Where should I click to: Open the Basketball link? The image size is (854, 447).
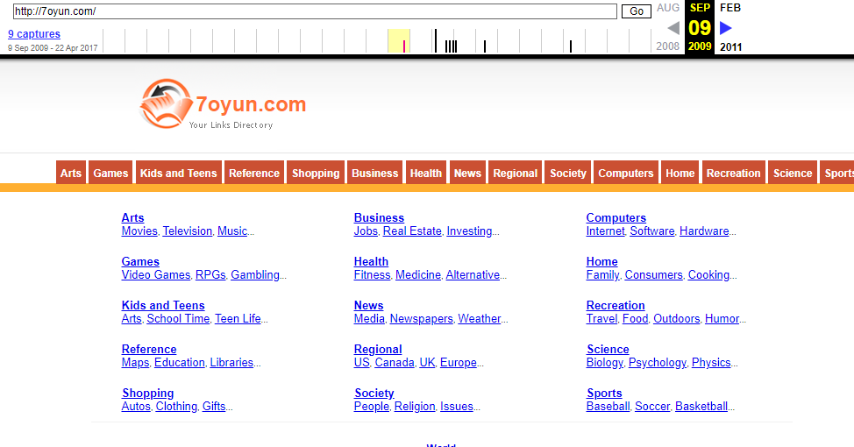(x=701, y=406)
